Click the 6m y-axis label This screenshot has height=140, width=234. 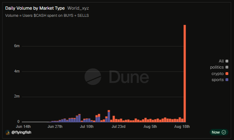pos(17,46)
